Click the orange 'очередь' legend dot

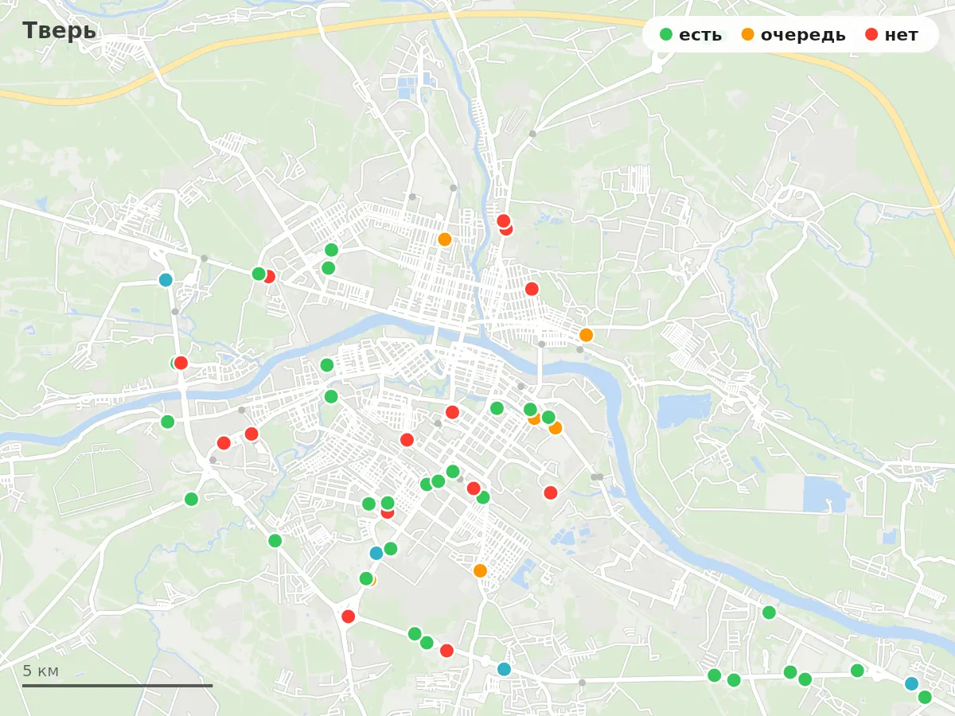748,34
